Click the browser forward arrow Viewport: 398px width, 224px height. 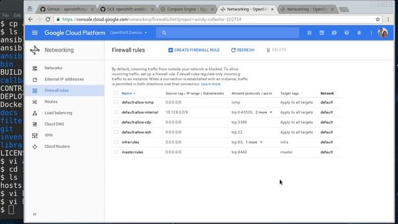(x=39, y=19)
